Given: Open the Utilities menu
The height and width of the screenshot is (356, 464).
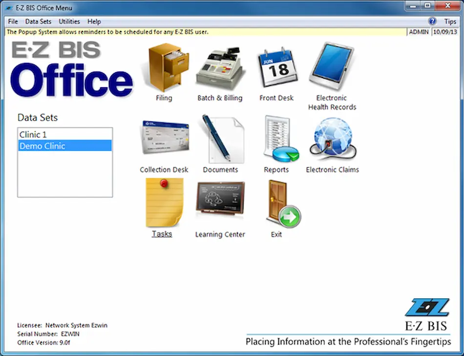Looking at the screenshot, I should click(69, 21).
